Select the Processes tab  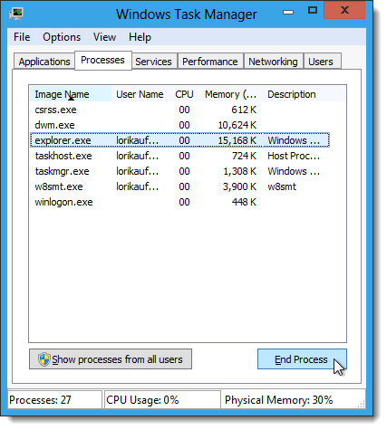[x=103, y=61]
